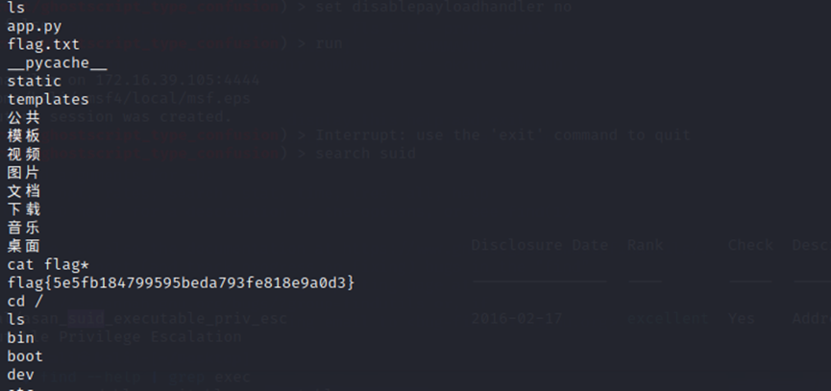Screen dimensions: 831x391
Task: Click the 下载 folder name
Action: [24, 209]
